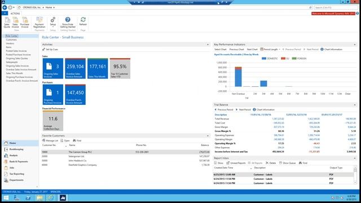361x203 pixels.
Task: Select Salespeople in navigation pane
Action: pyautogui.click(x=12, y=62)
